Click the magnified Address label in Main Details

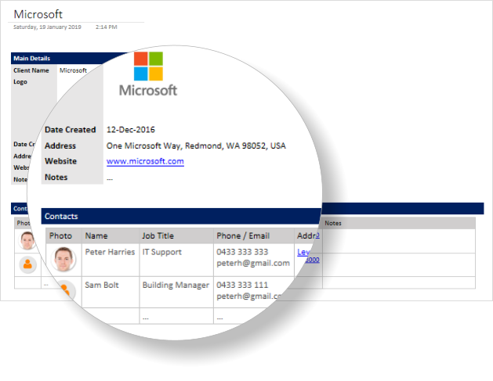pos(60,146)
